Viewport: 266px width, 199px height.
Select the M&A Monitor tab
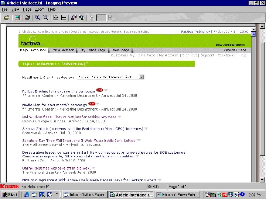click(63, 50)
